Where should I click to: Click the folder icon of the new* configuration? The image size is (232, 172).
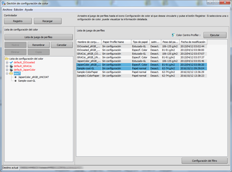pos(11,73)
